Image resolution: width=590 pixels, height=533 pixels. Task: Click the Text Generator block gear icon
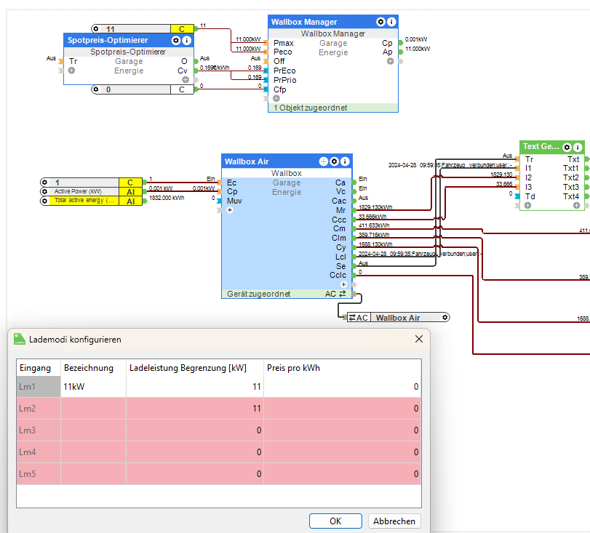(x=567, y=148)
